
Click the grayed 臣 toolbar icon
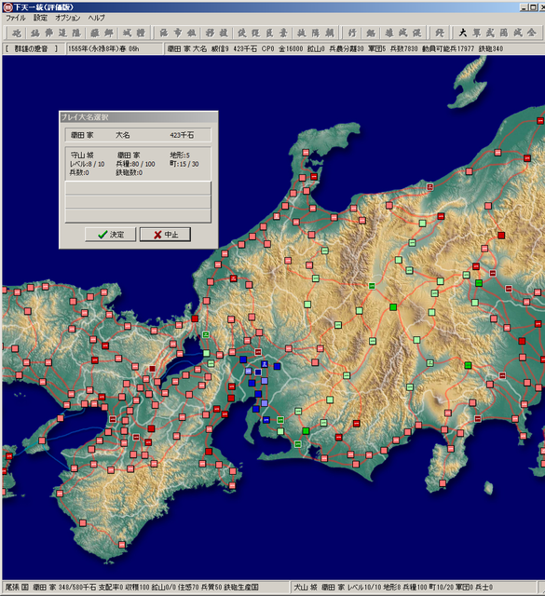tap(269, 34)
